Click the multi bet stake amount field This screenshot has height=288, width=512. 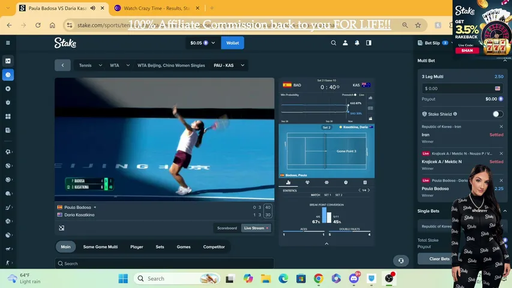462,88
